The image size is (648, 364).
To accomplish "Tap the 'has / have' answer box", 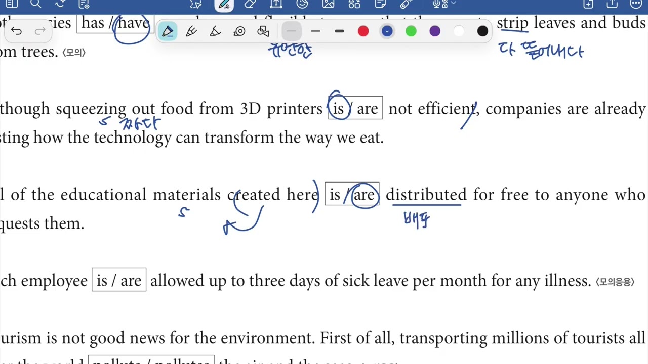I will click(115, 23).
